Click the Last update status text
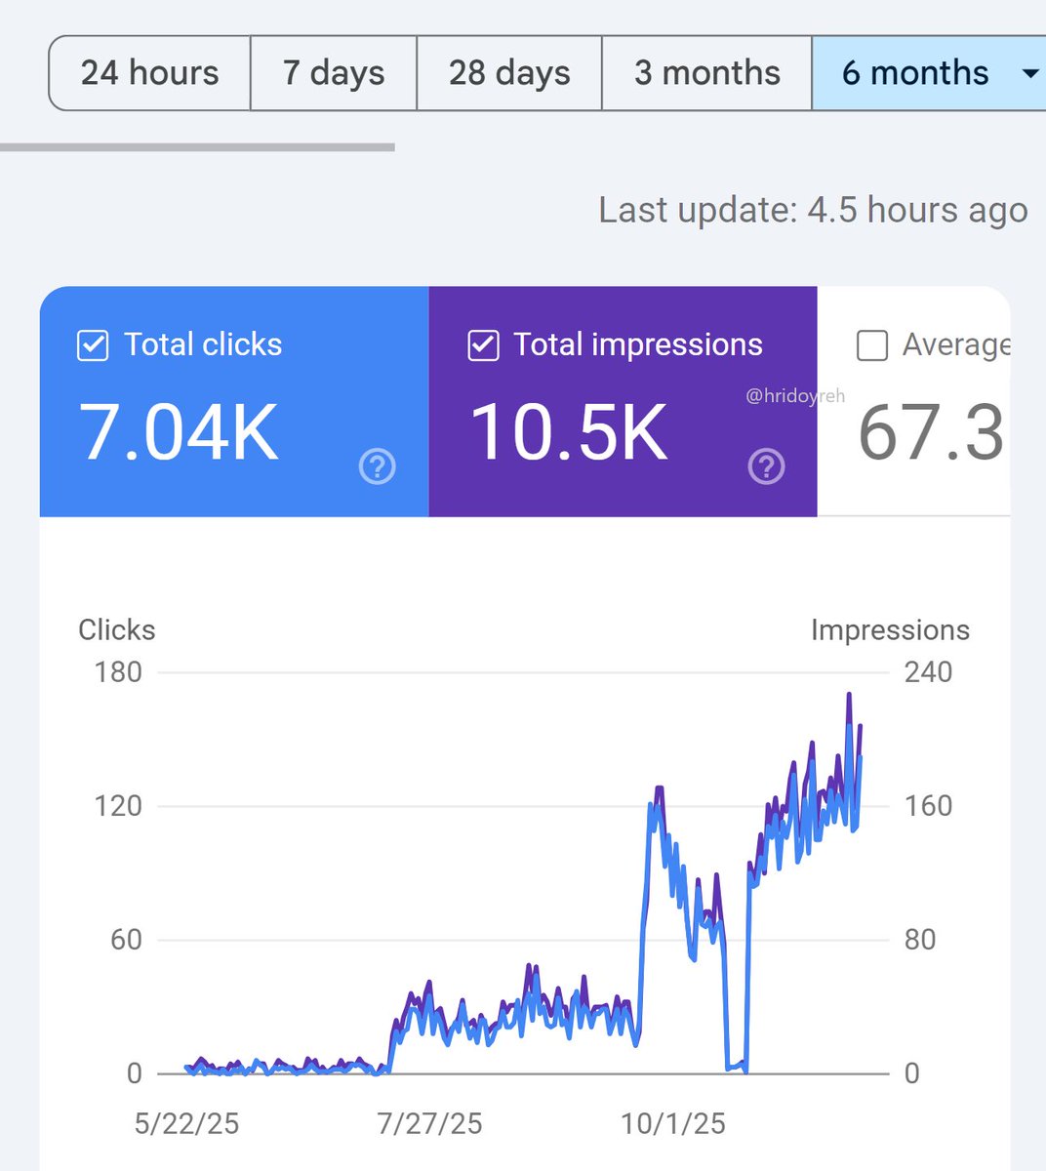Viewport: 1046px width, 1171px height. pos(813,210)
